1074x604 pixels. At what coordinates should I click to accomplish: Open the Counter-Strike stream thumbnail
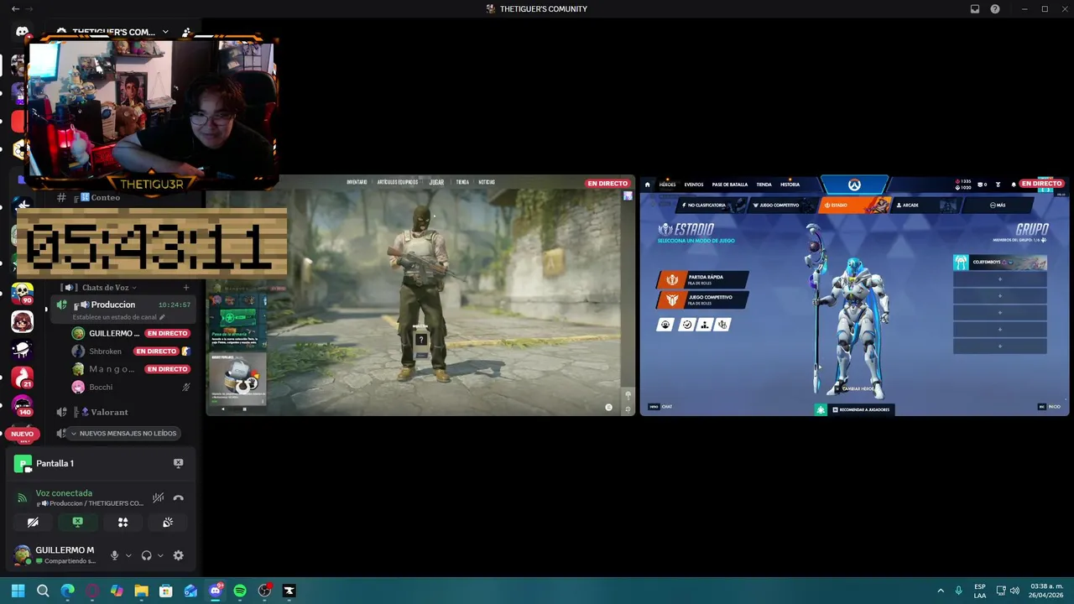pos(420,295)
